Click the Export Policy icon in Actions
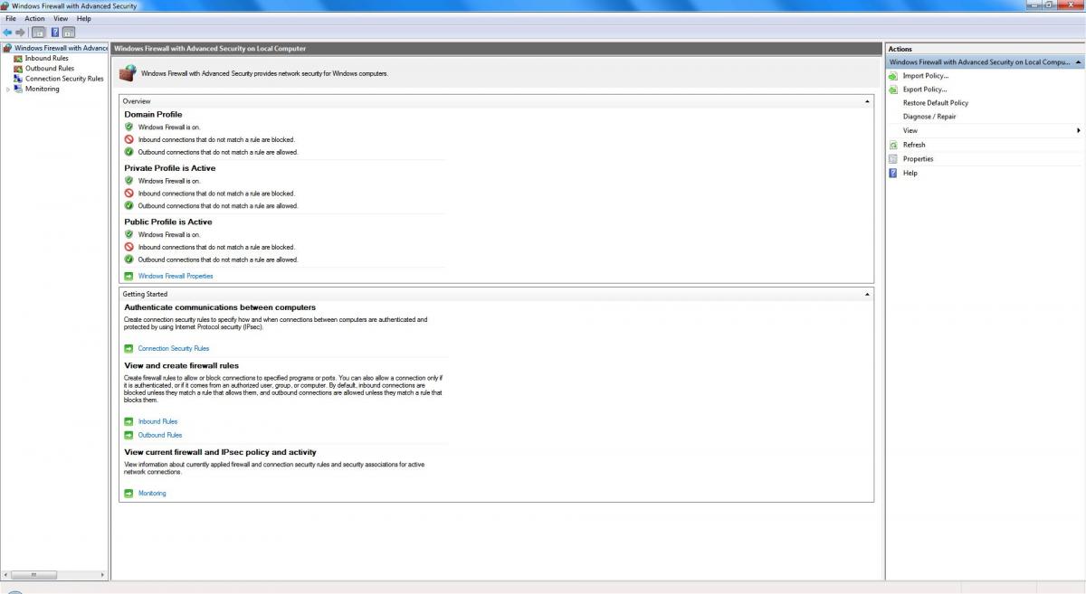This screenshot has width=1086, height=594. coord(894,90)
